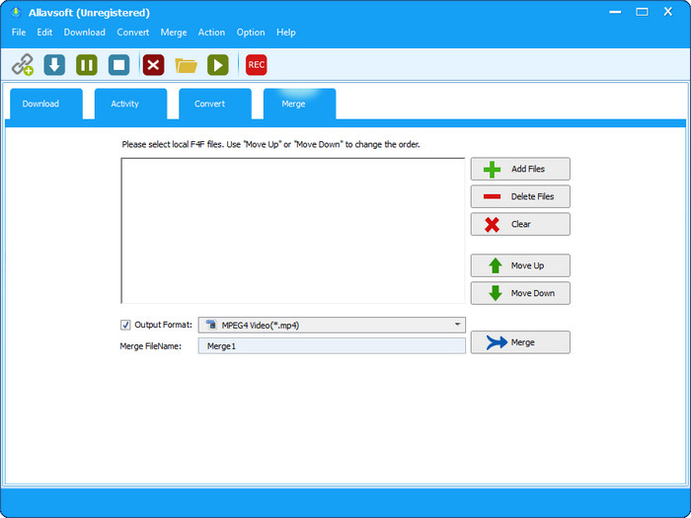
Task: Click the Move Up button
Action: click(x=520, y=265)
